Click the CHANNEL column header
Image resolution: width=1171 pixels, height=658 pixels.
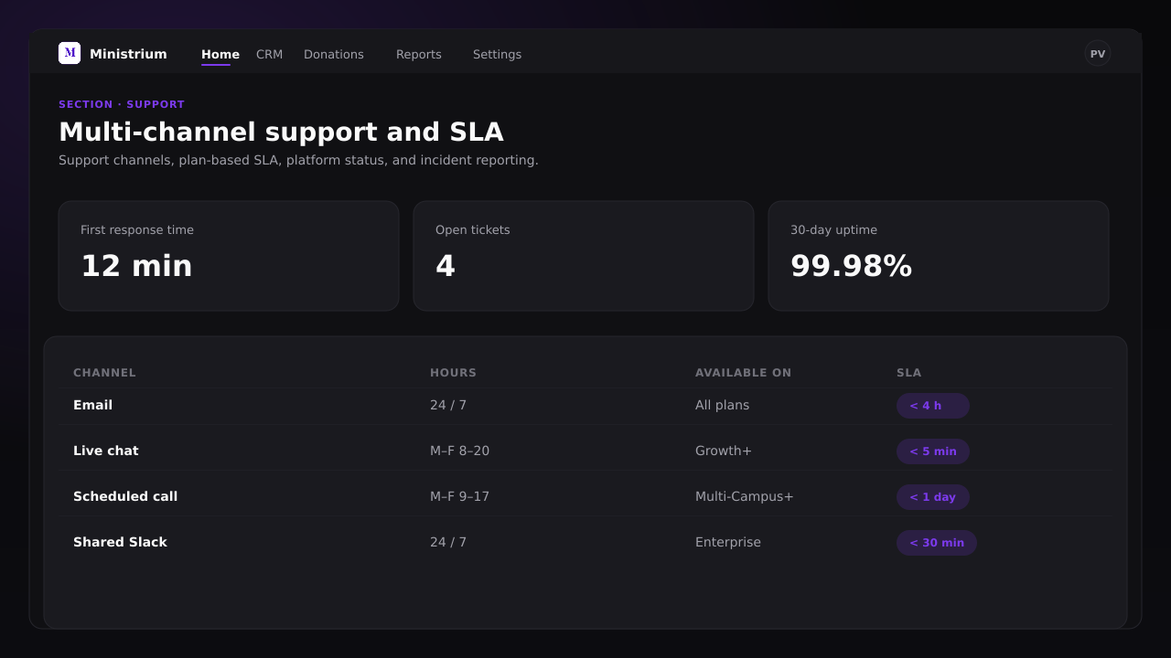pyautogui.click(x=104, y=373)
